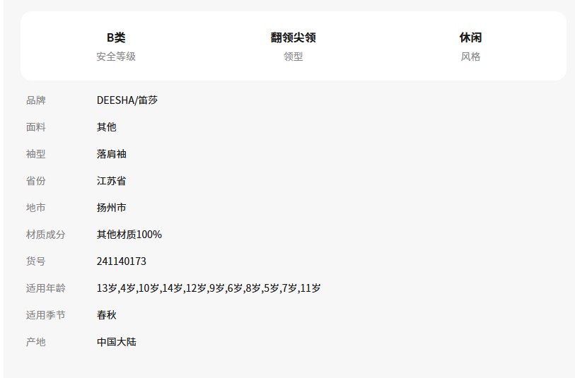Select the item number 241140173
Image resolution: width=575 pixels, height=378 pixels.
tap(122, 261)
